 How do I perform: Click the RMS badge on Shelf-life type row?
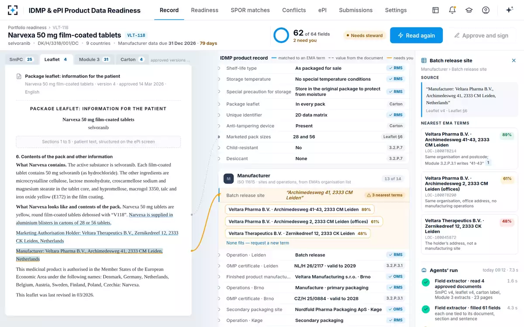pos(395,68)
